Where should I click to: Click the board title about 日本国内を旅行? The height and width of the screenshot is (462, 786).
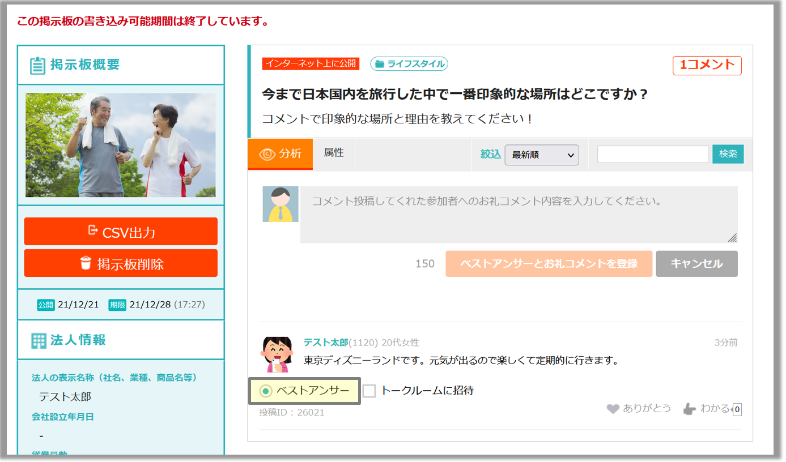[x=455, y=94]
